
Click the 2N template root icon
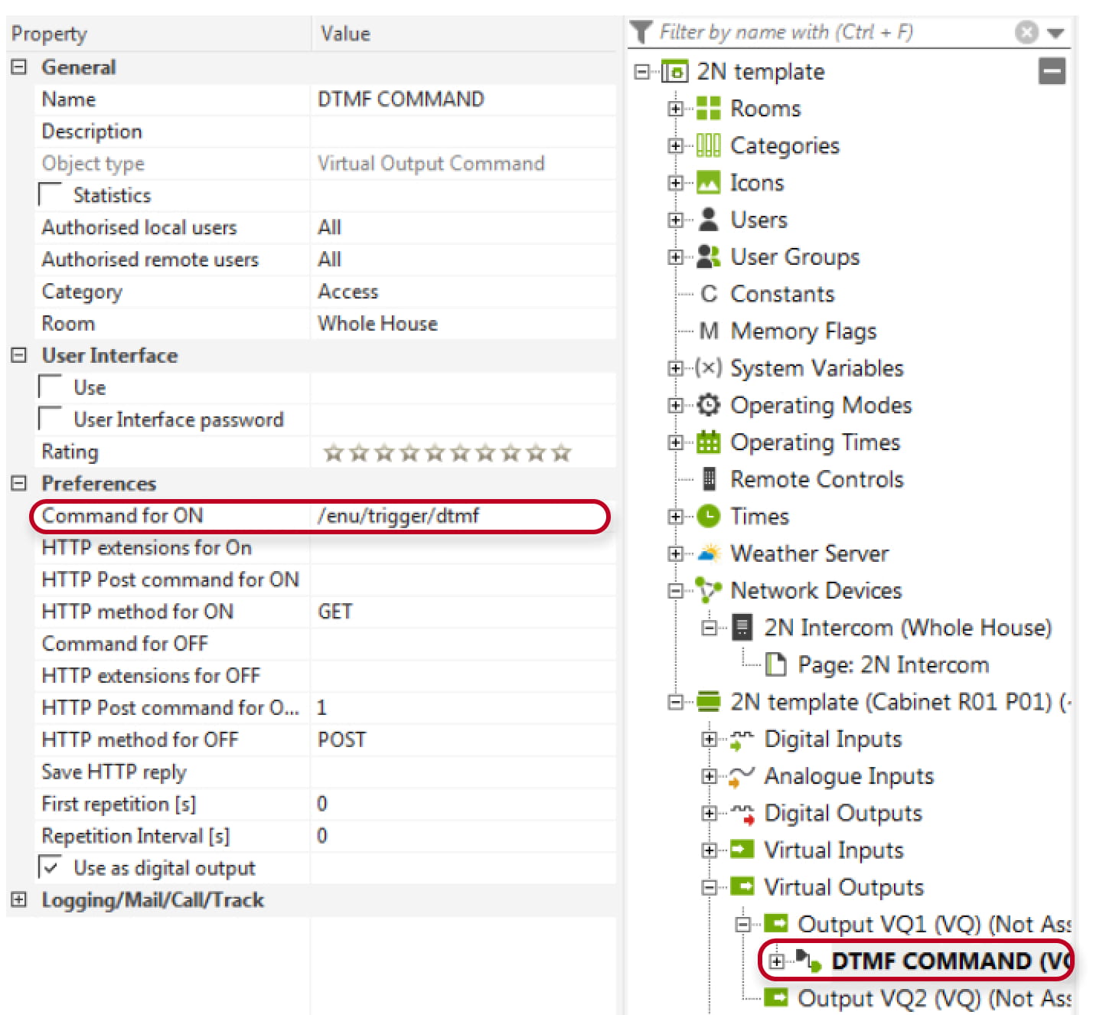tap(674, 71)
